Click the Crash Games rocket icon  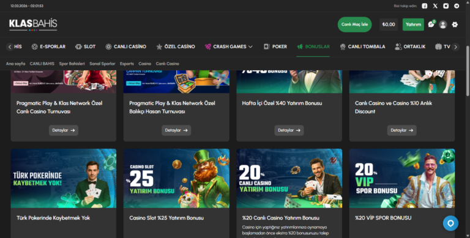pyautogui.click(x=207, y=46)
